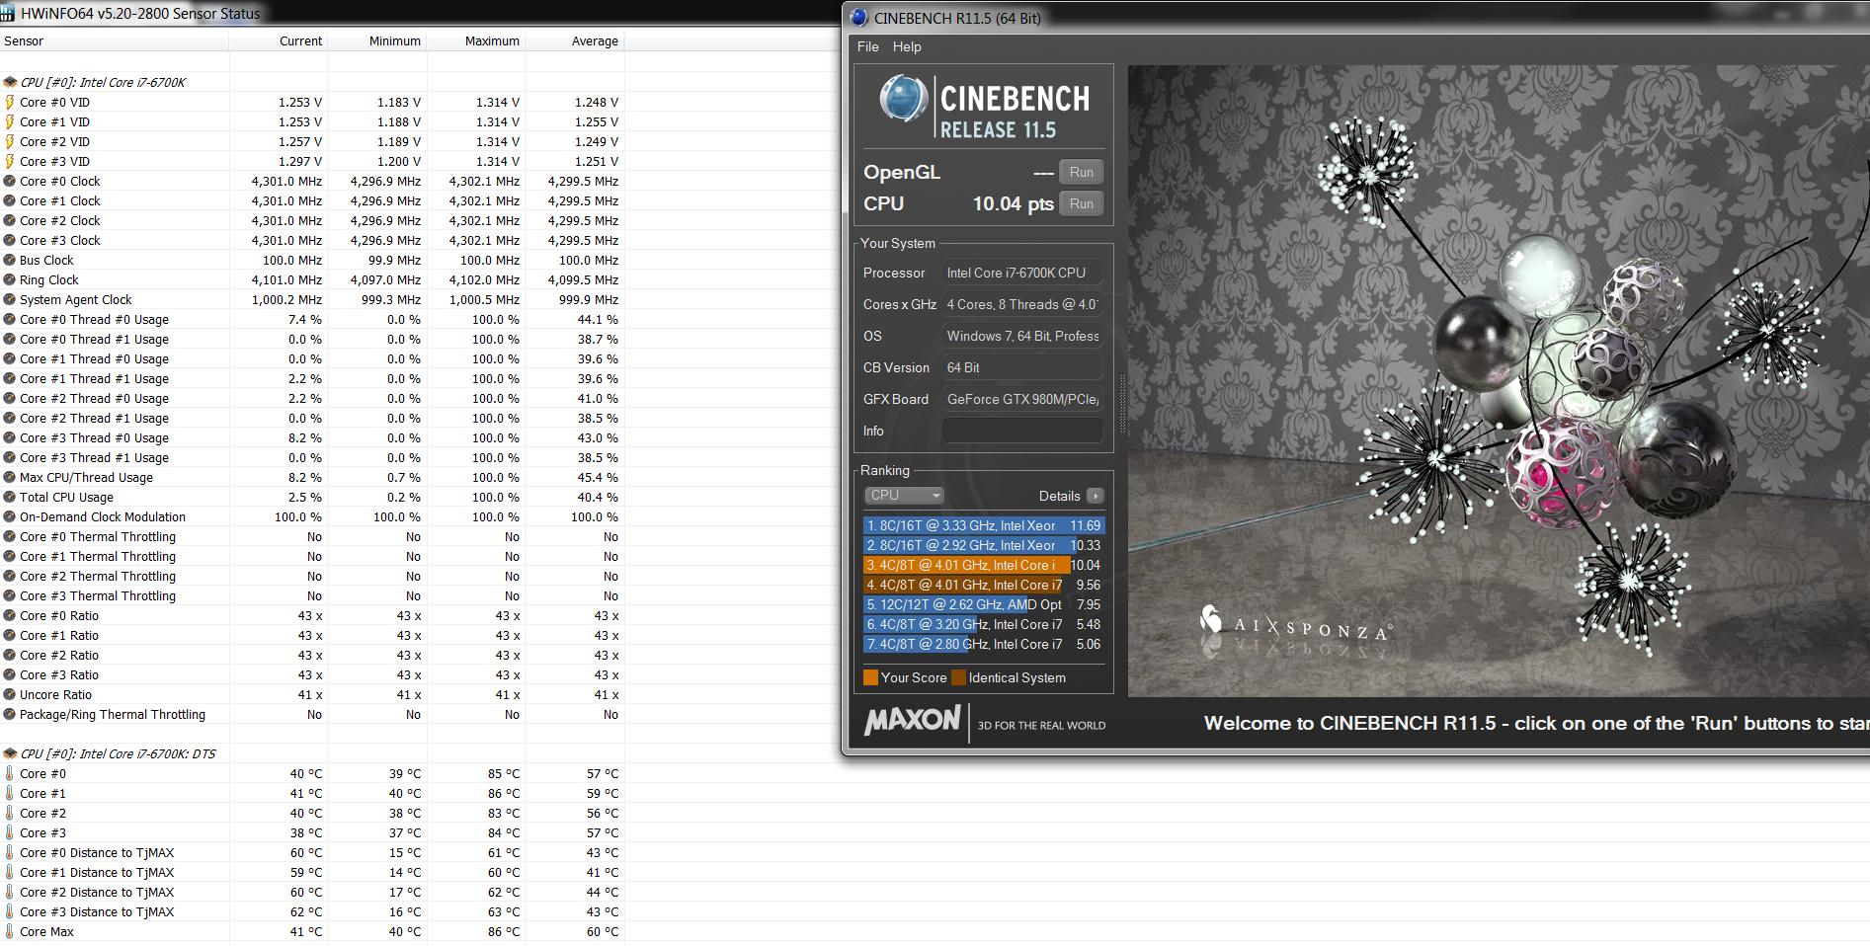Viewport: 1870px width, 946px height.
Task: Click the Maximum column header
Action: 476,41
